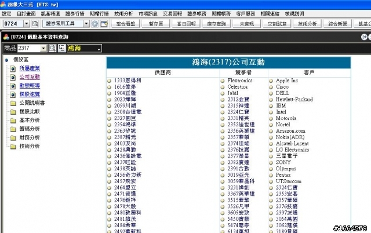Click the 庫存查詢 toolbar button

point(216,24)
